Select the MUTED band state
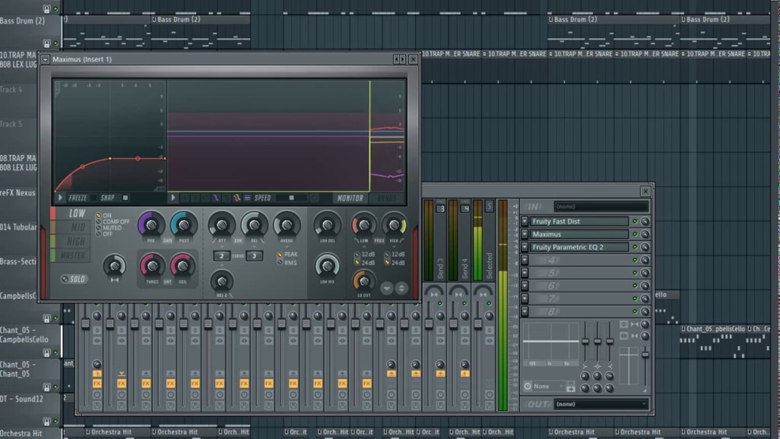This screenshot has width=780, height=439. point(108,228)
